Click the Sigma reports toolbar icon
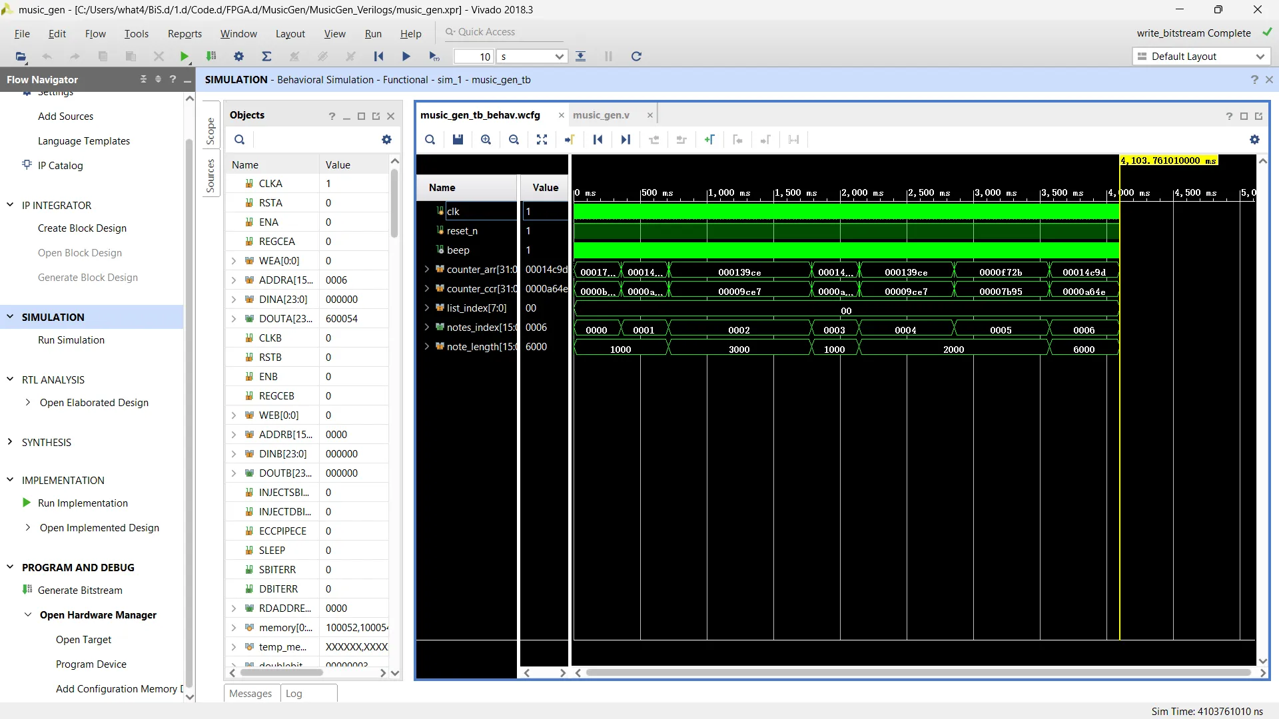The height and width of the screenshot is (719, 1279). point(266,57)
